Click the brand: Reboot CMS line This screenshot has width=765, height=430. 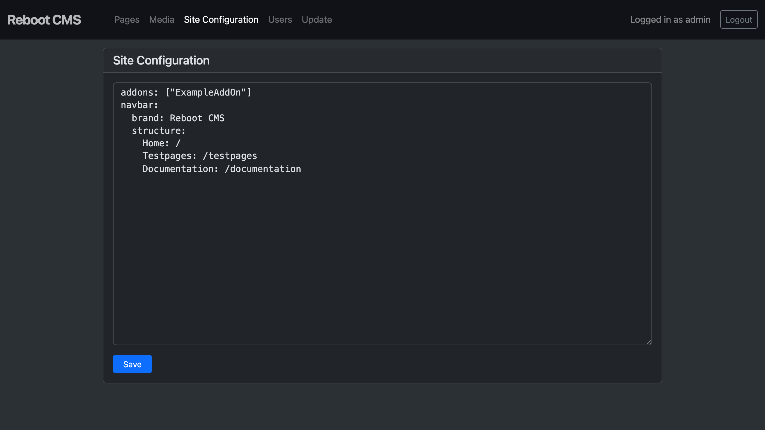(x=178, y=118)
